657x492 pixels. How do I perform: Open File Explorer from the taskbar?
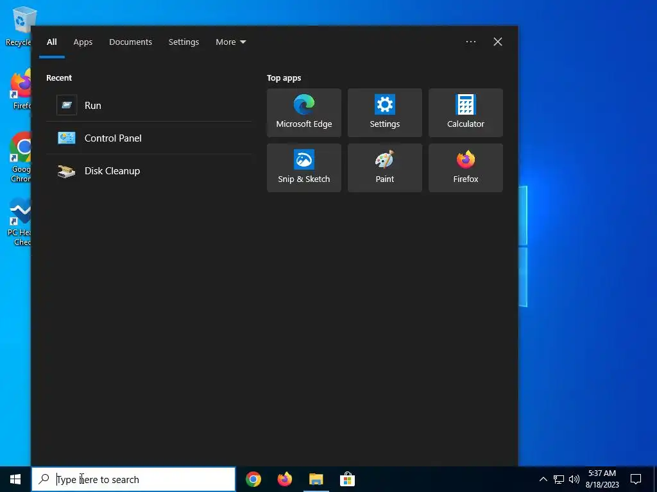tap(316, 479)
